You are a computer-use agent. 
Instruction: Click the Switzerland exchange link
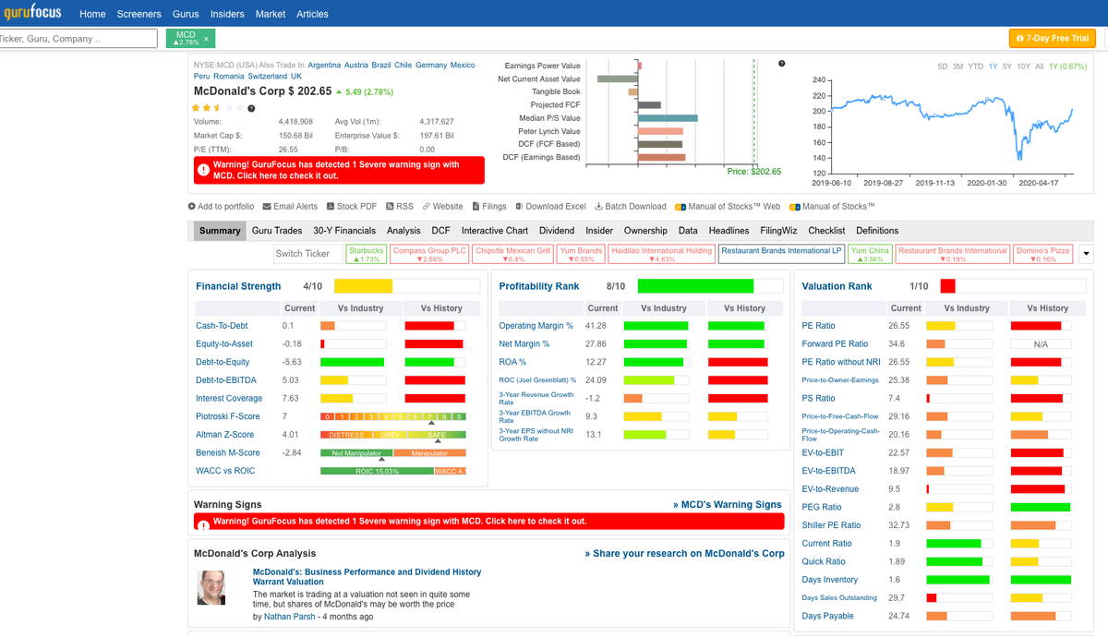269,77
